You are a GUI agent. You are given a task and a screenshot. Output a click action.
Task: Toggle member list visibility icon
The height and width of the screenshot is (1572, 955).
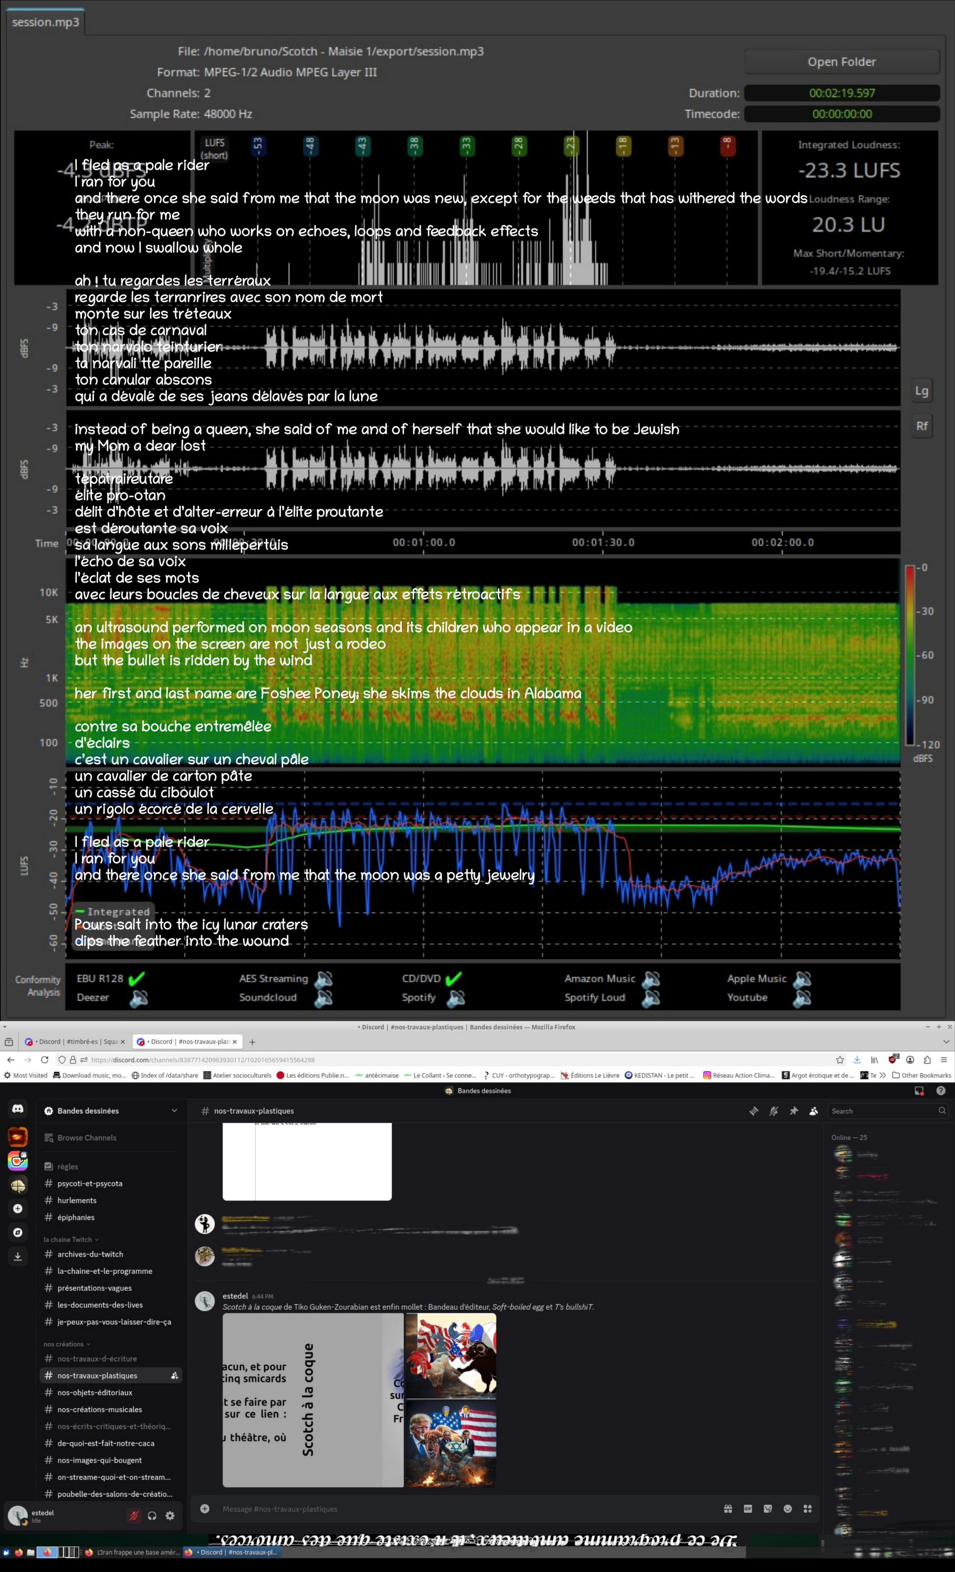pyautogui.click(x=813, y=1111)
